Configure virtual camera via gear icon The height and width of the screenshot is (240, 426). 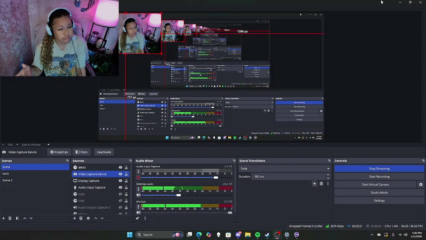coord(421,185)
